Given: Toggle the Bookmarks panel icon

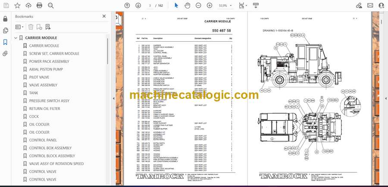Looking at the screenshot, I should click(5, 42).
